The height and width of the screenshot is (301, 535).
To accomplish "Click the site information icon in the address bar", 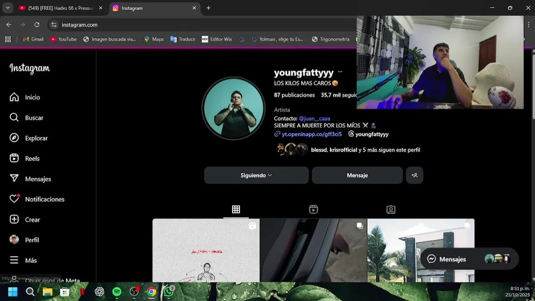I will pos(53,25).
